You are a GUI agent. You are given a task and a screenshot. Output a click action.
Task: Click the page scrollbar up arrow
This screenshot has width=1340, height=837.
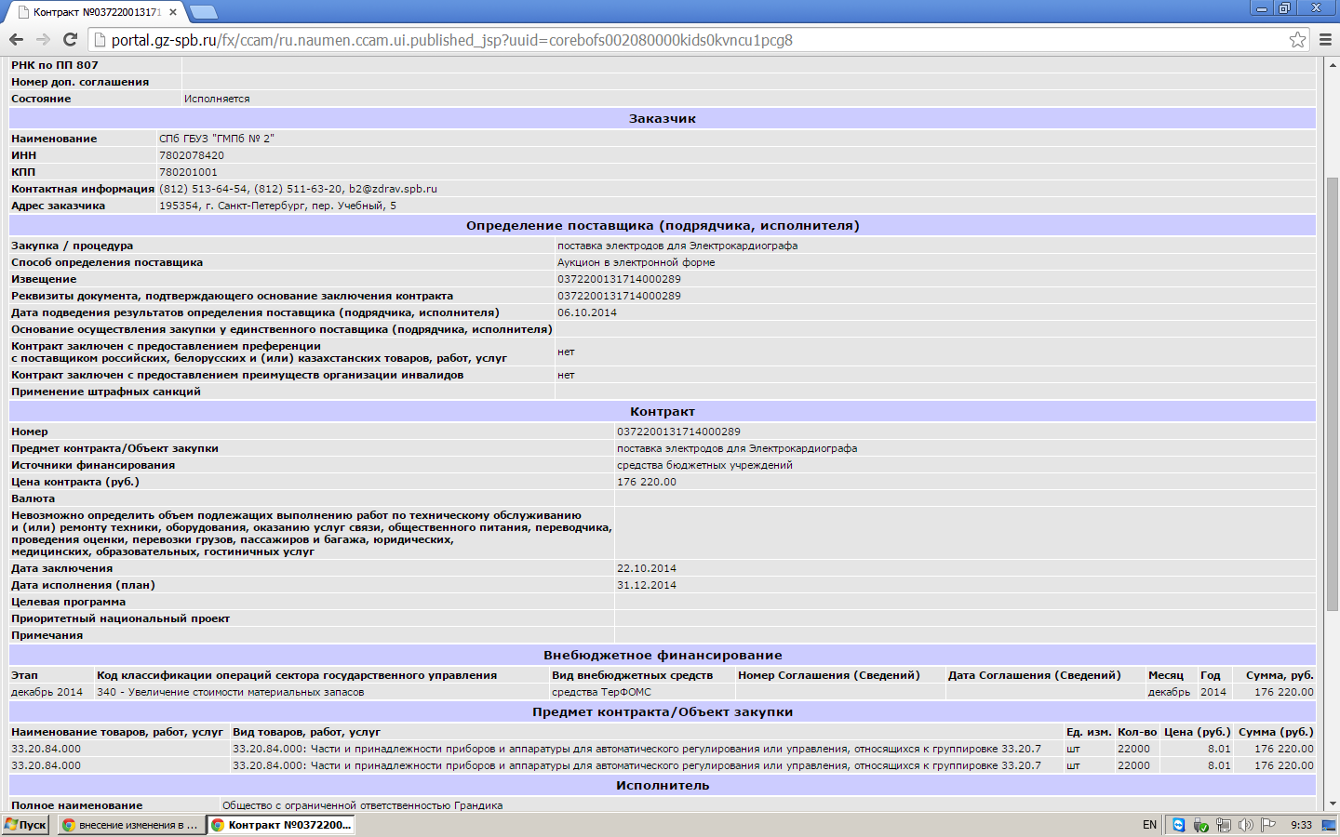[x=1332, y=64]
